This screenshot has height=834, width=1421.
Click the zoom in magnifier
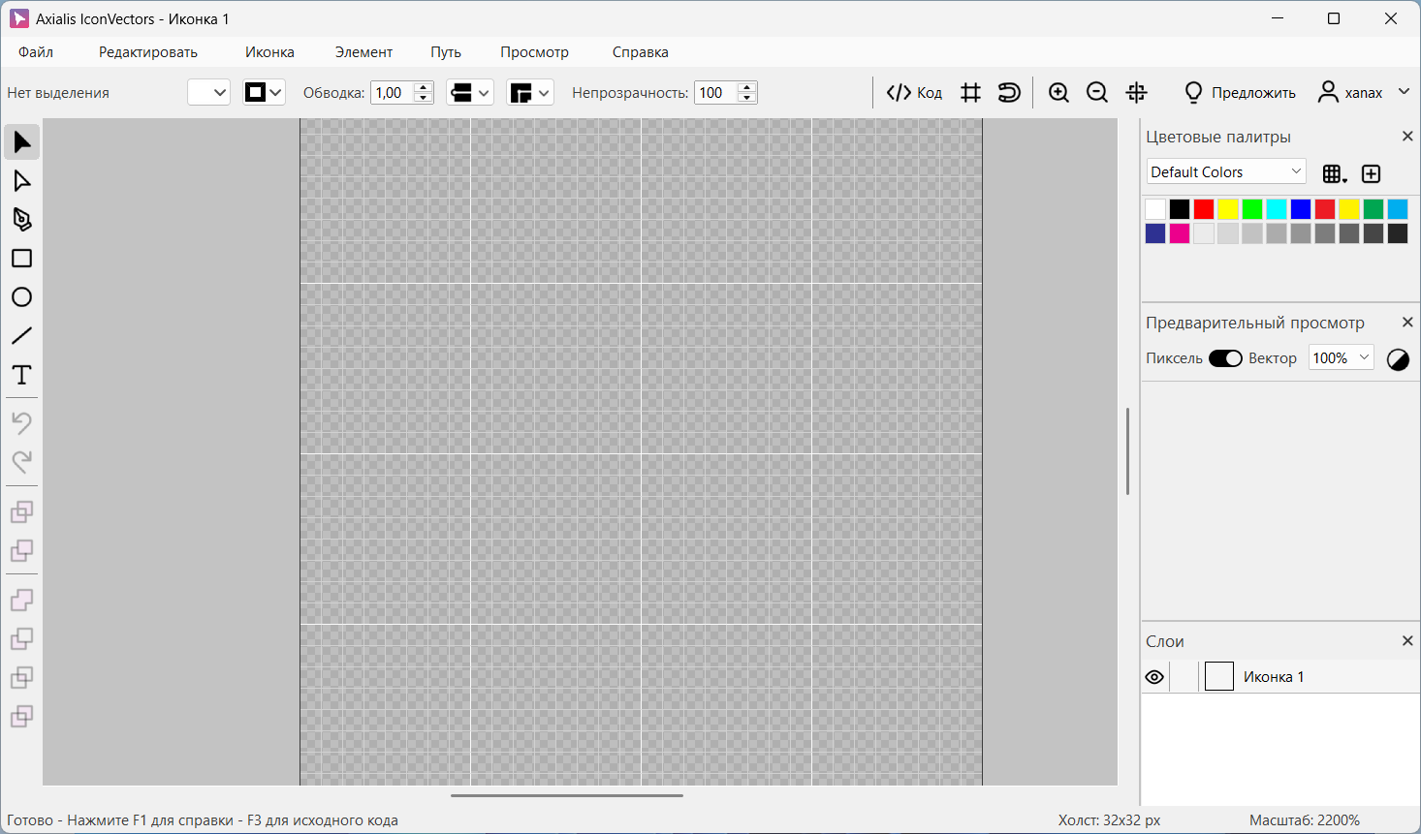(x=1058, y=93)
